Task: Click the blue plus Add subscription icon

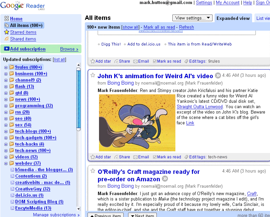Action: 7,49
